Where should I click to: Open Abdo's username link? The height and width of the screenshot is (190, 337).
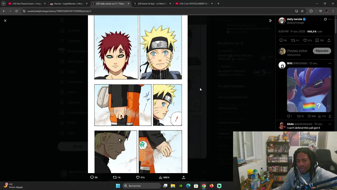point(290,124)
